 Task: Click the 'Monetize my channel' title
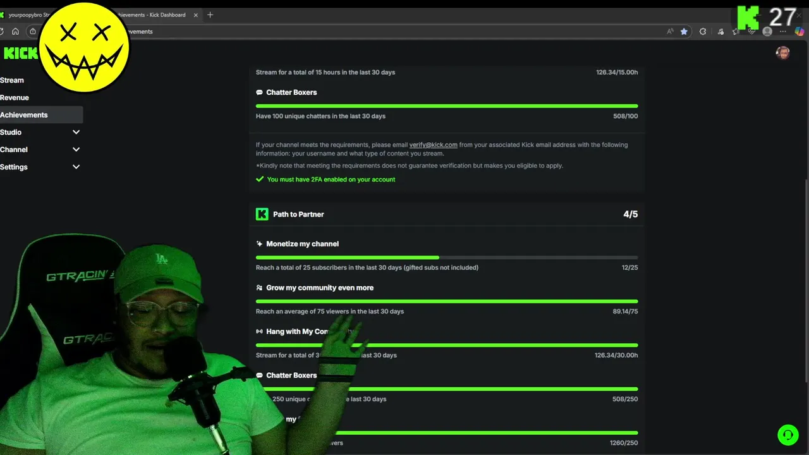[302, 244]
